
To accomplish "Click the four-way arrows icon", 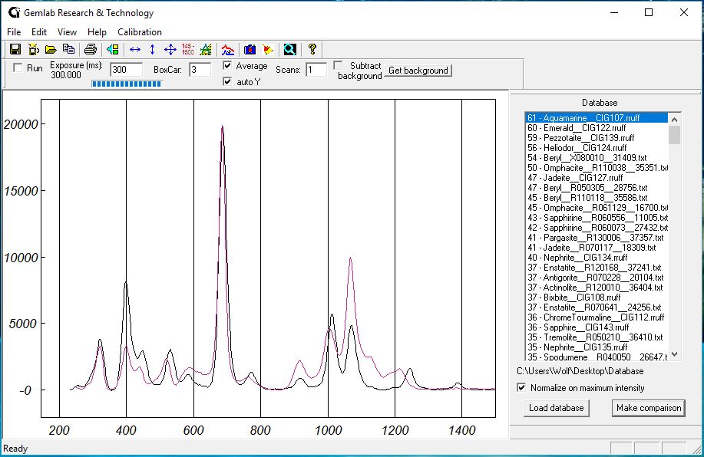I will (x=170, y=49).
